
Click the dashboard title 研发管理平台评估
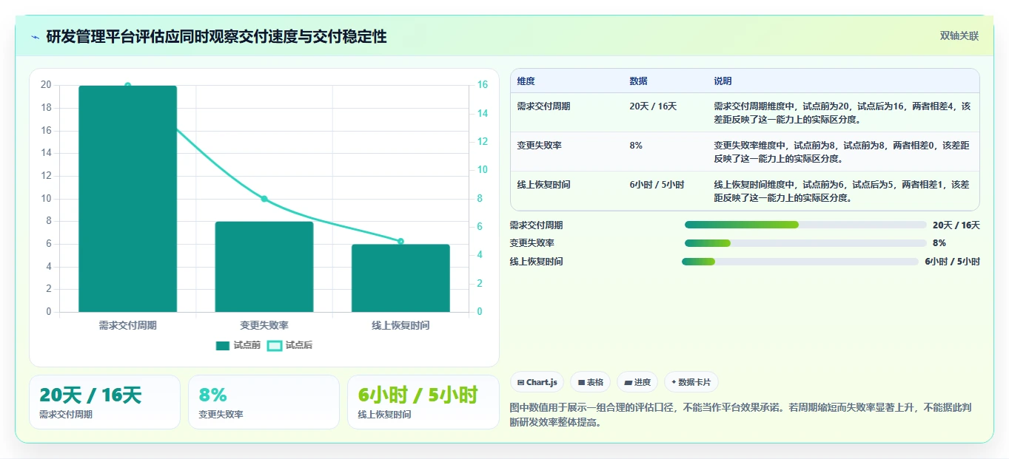pyautogui.click(x=216, y=37)
